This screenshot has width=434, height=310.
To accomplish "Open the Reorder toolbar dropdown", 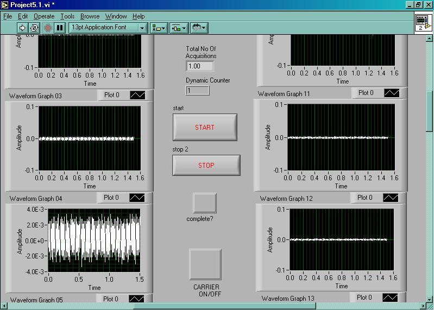I will 199,28.
